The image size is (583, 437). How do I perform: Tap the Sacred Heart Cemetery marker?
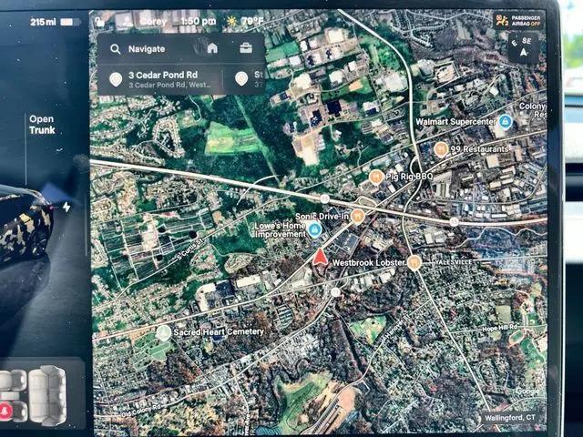coord(164,332)
